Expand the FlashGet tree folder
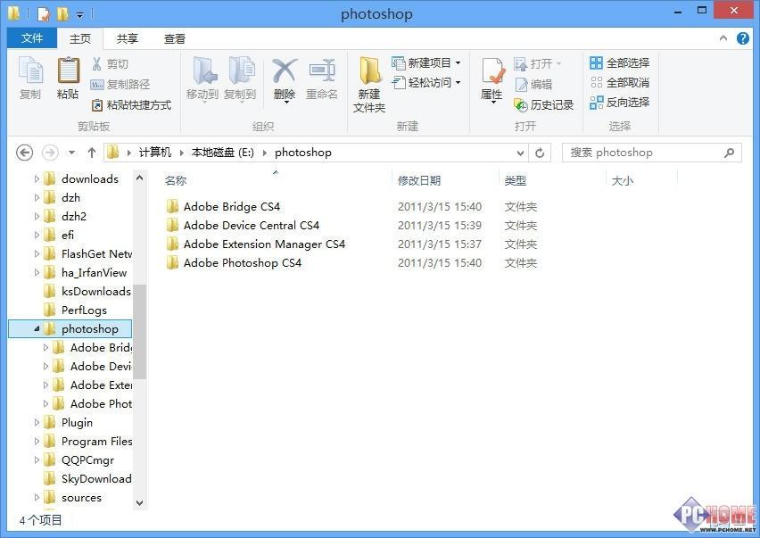Viewport: 760px width, 538px height. (x=37, y=253)
